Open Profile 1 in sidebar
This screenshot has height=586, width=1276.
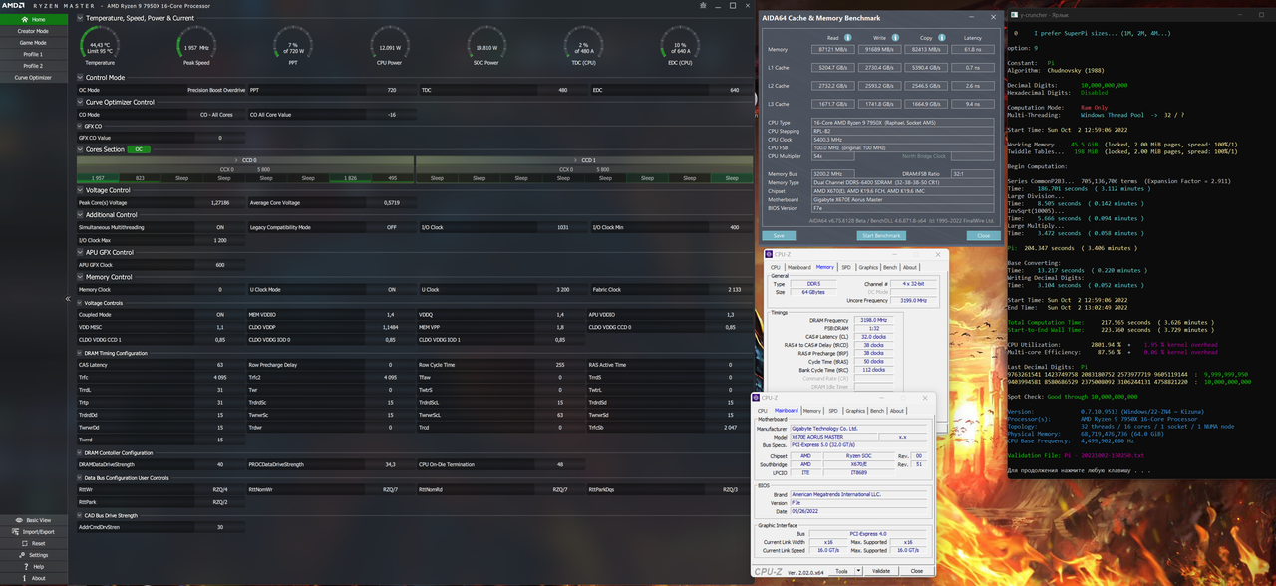point(34,54)
